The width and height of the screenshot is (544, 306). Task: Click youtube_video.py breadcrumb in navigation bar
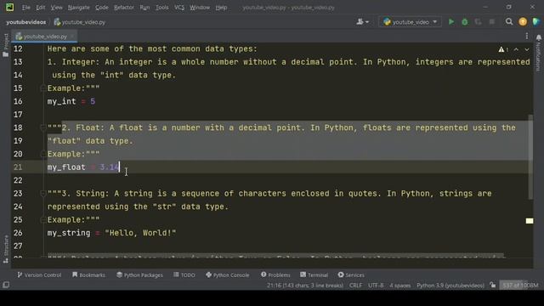[x=80, y=22]
